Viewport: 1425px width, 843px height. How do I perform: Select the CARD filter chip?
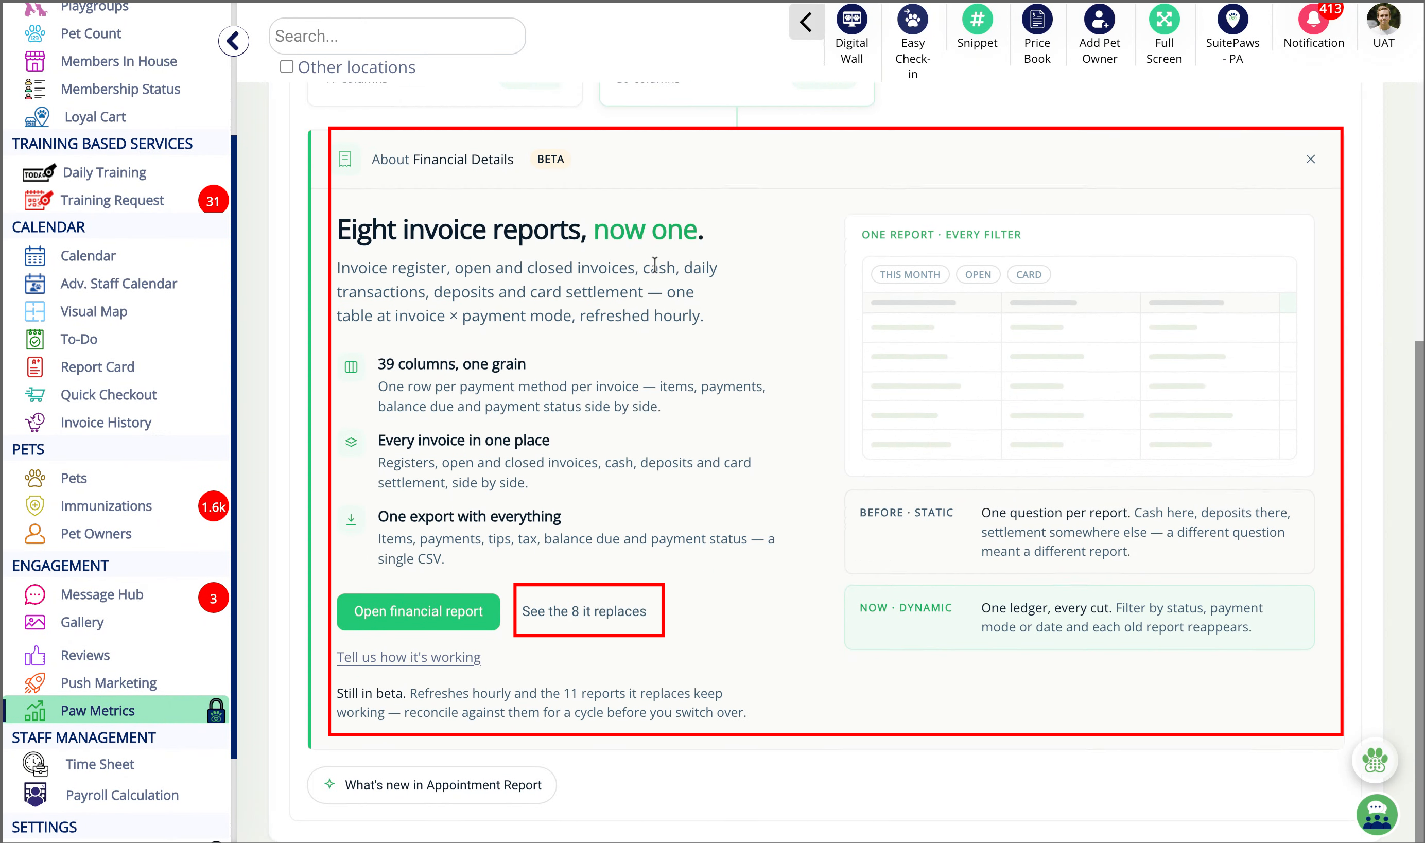pos(1029,274)
